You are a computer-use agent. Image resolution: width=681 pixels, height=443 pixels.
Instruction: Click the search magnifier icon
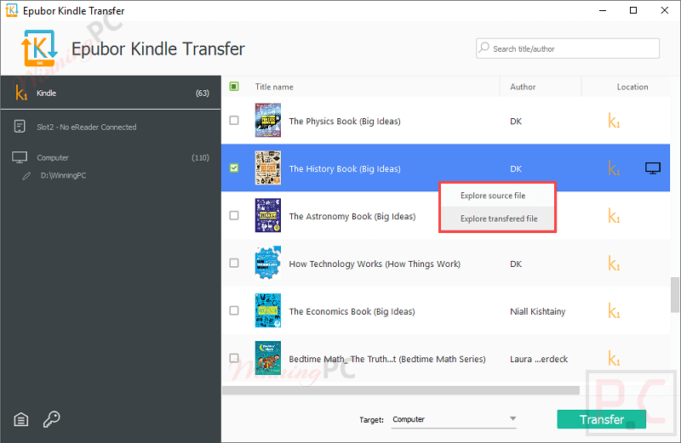484,48
